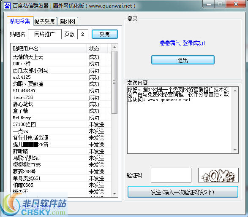248x217 pixels.
Task: Select user row 灼眼丶夏娜廉
Action: pos(61,84)
